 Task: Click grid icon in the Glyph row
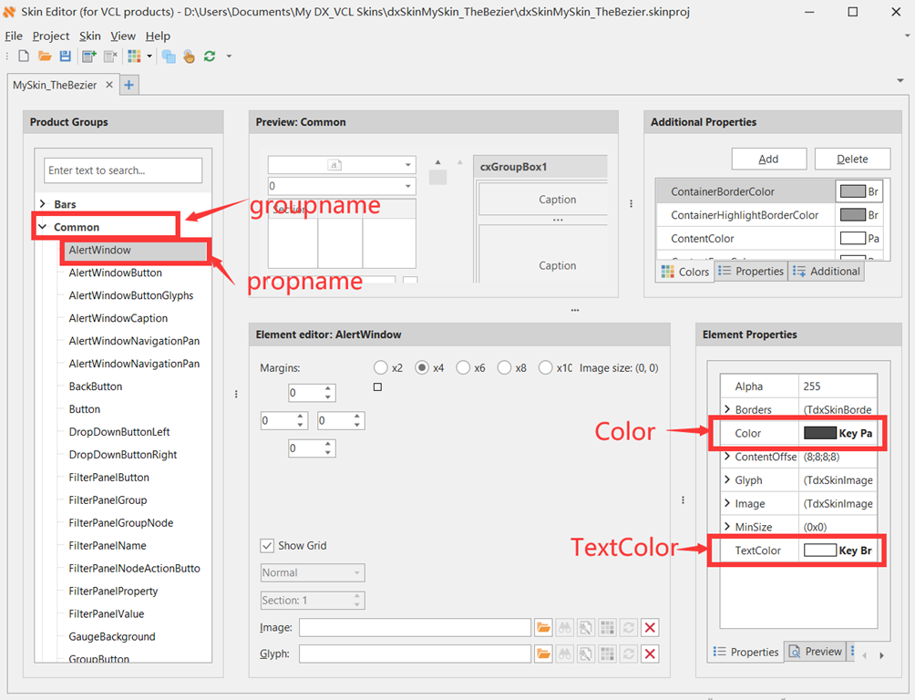[x=608, y=654]
